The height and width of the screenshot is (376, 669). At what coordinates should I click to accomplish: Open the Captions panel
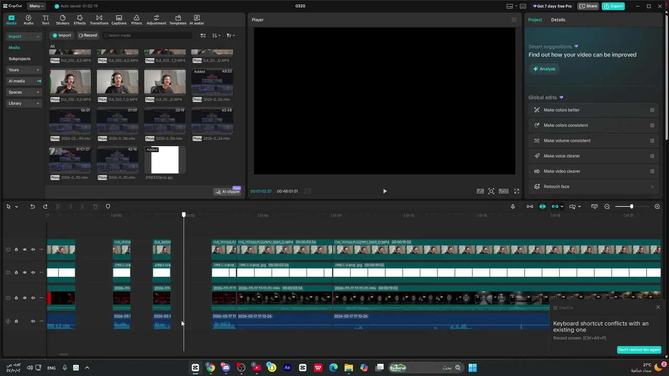pyautogui.click(x=119, y=20)
